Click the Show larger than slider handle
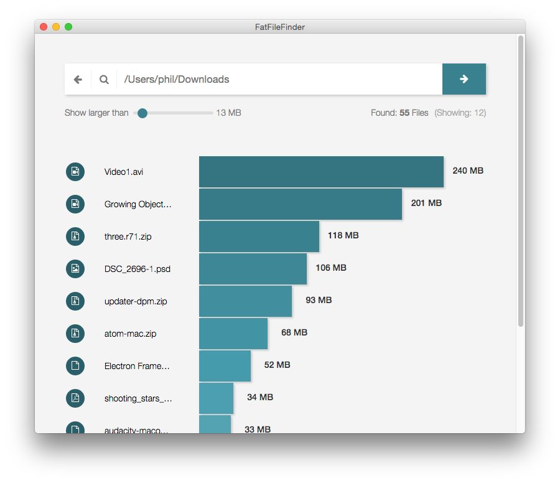 (x=142, y=113)
